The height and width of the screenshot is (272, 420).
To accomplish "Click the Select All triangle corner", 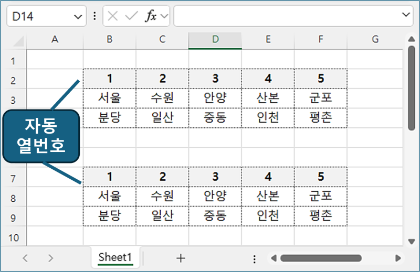I will tap(18, 41).
